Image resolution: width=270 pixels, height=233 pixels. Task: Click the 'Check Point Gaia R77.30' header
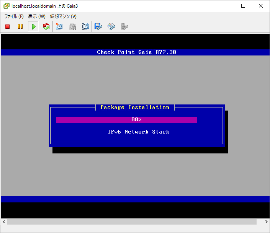[136, 52]
